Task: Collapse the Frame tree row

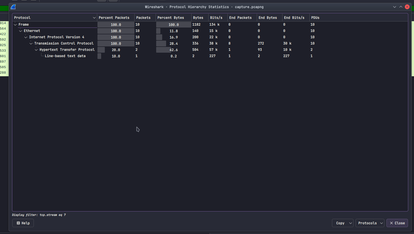Action: tap(15, 25)
